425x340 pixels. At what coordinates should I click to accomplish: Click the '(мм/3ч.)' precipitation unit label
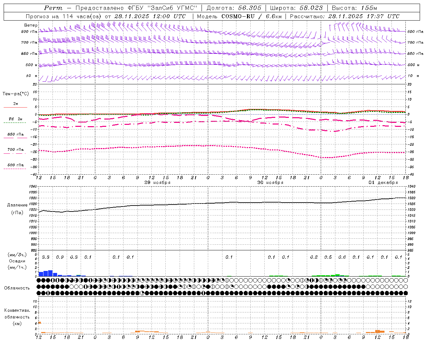coord(17,255)
